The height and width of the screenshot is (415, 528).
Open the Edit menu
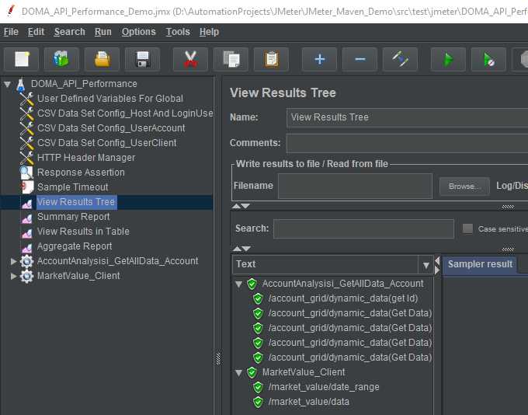coord(36,32)
